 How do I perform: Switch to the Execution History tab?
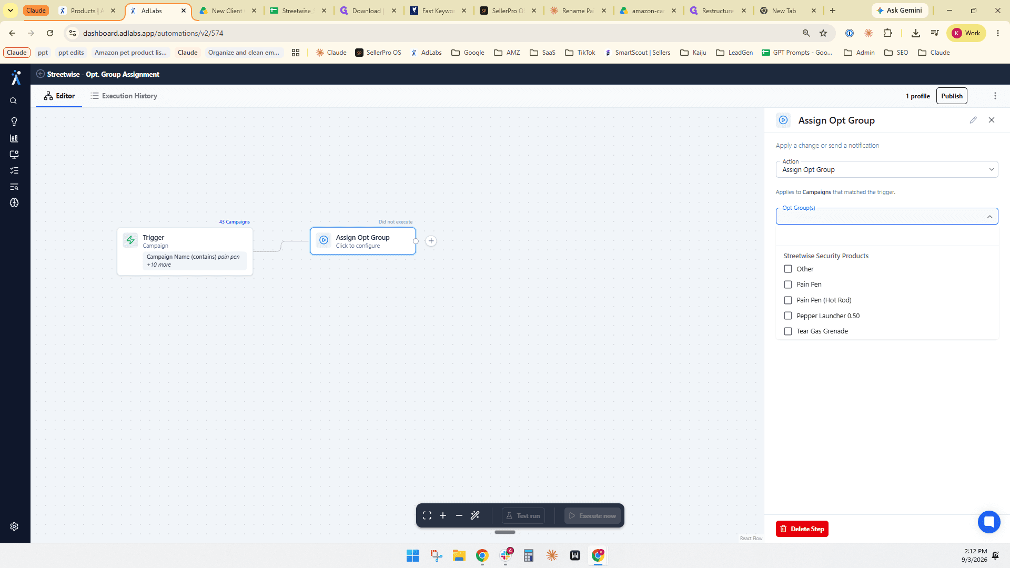124,96
